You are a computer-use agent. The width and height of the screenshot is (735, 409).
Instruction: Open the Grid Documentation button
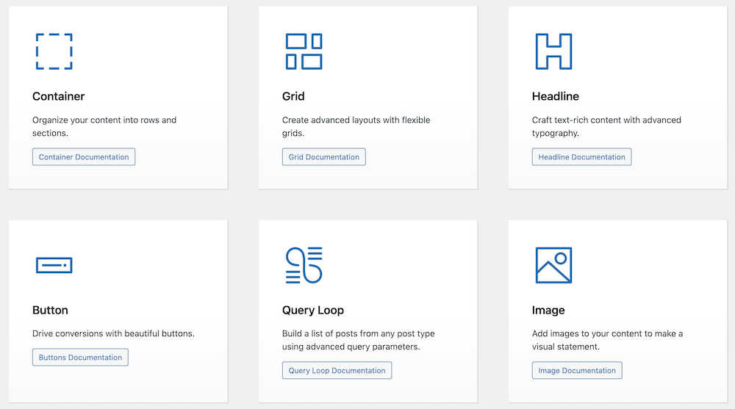click(323, 157)
